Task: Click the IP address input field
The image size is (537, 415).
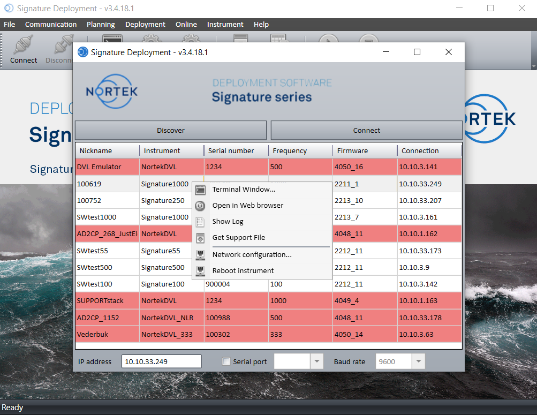Action: point(161,361)
